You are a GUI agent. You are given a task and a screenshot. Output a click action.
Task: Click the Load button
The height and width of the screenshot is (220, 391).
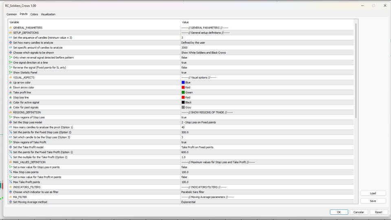coord(373,194)
